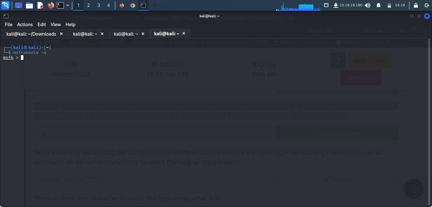Click the wired network connection icon
This screenshot has width=432, height=207.
(326, 5)
